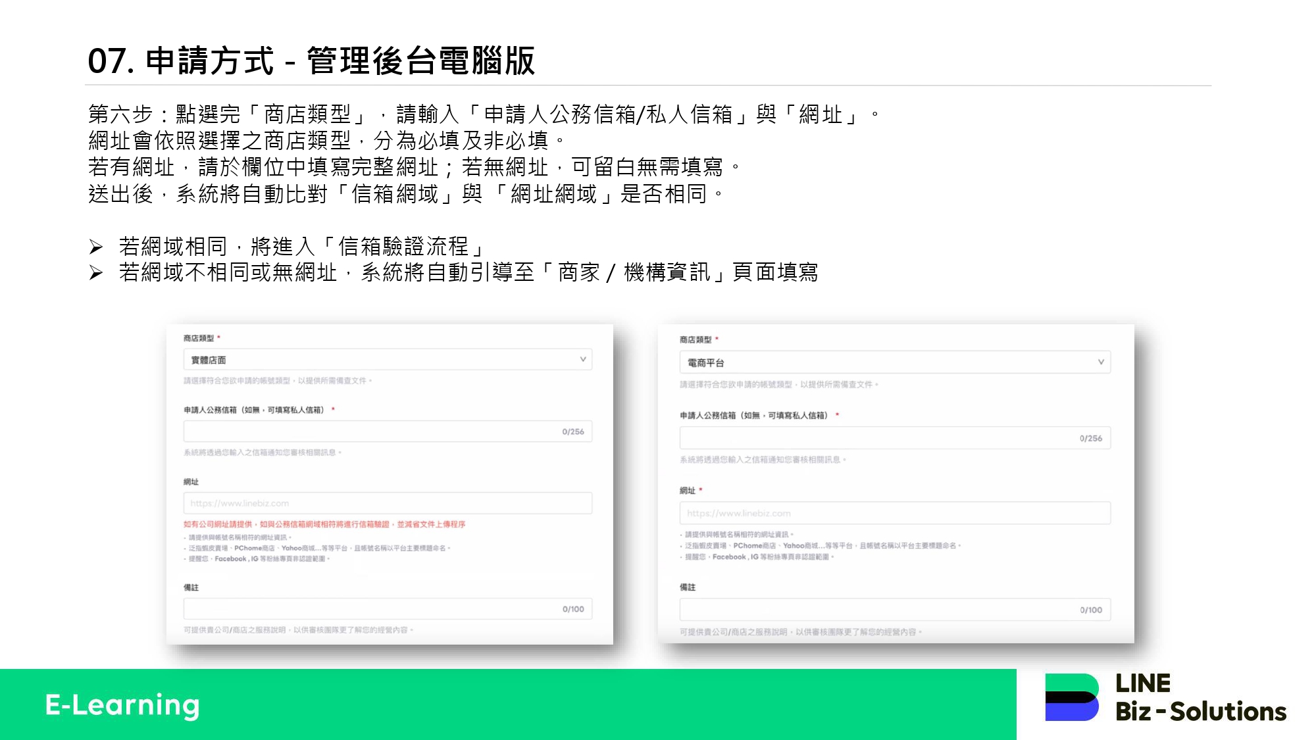The width and height of the screenshot is (1316, 740).
Task: Click the optional 網址 URL field in left form
Action: (387, 503)
